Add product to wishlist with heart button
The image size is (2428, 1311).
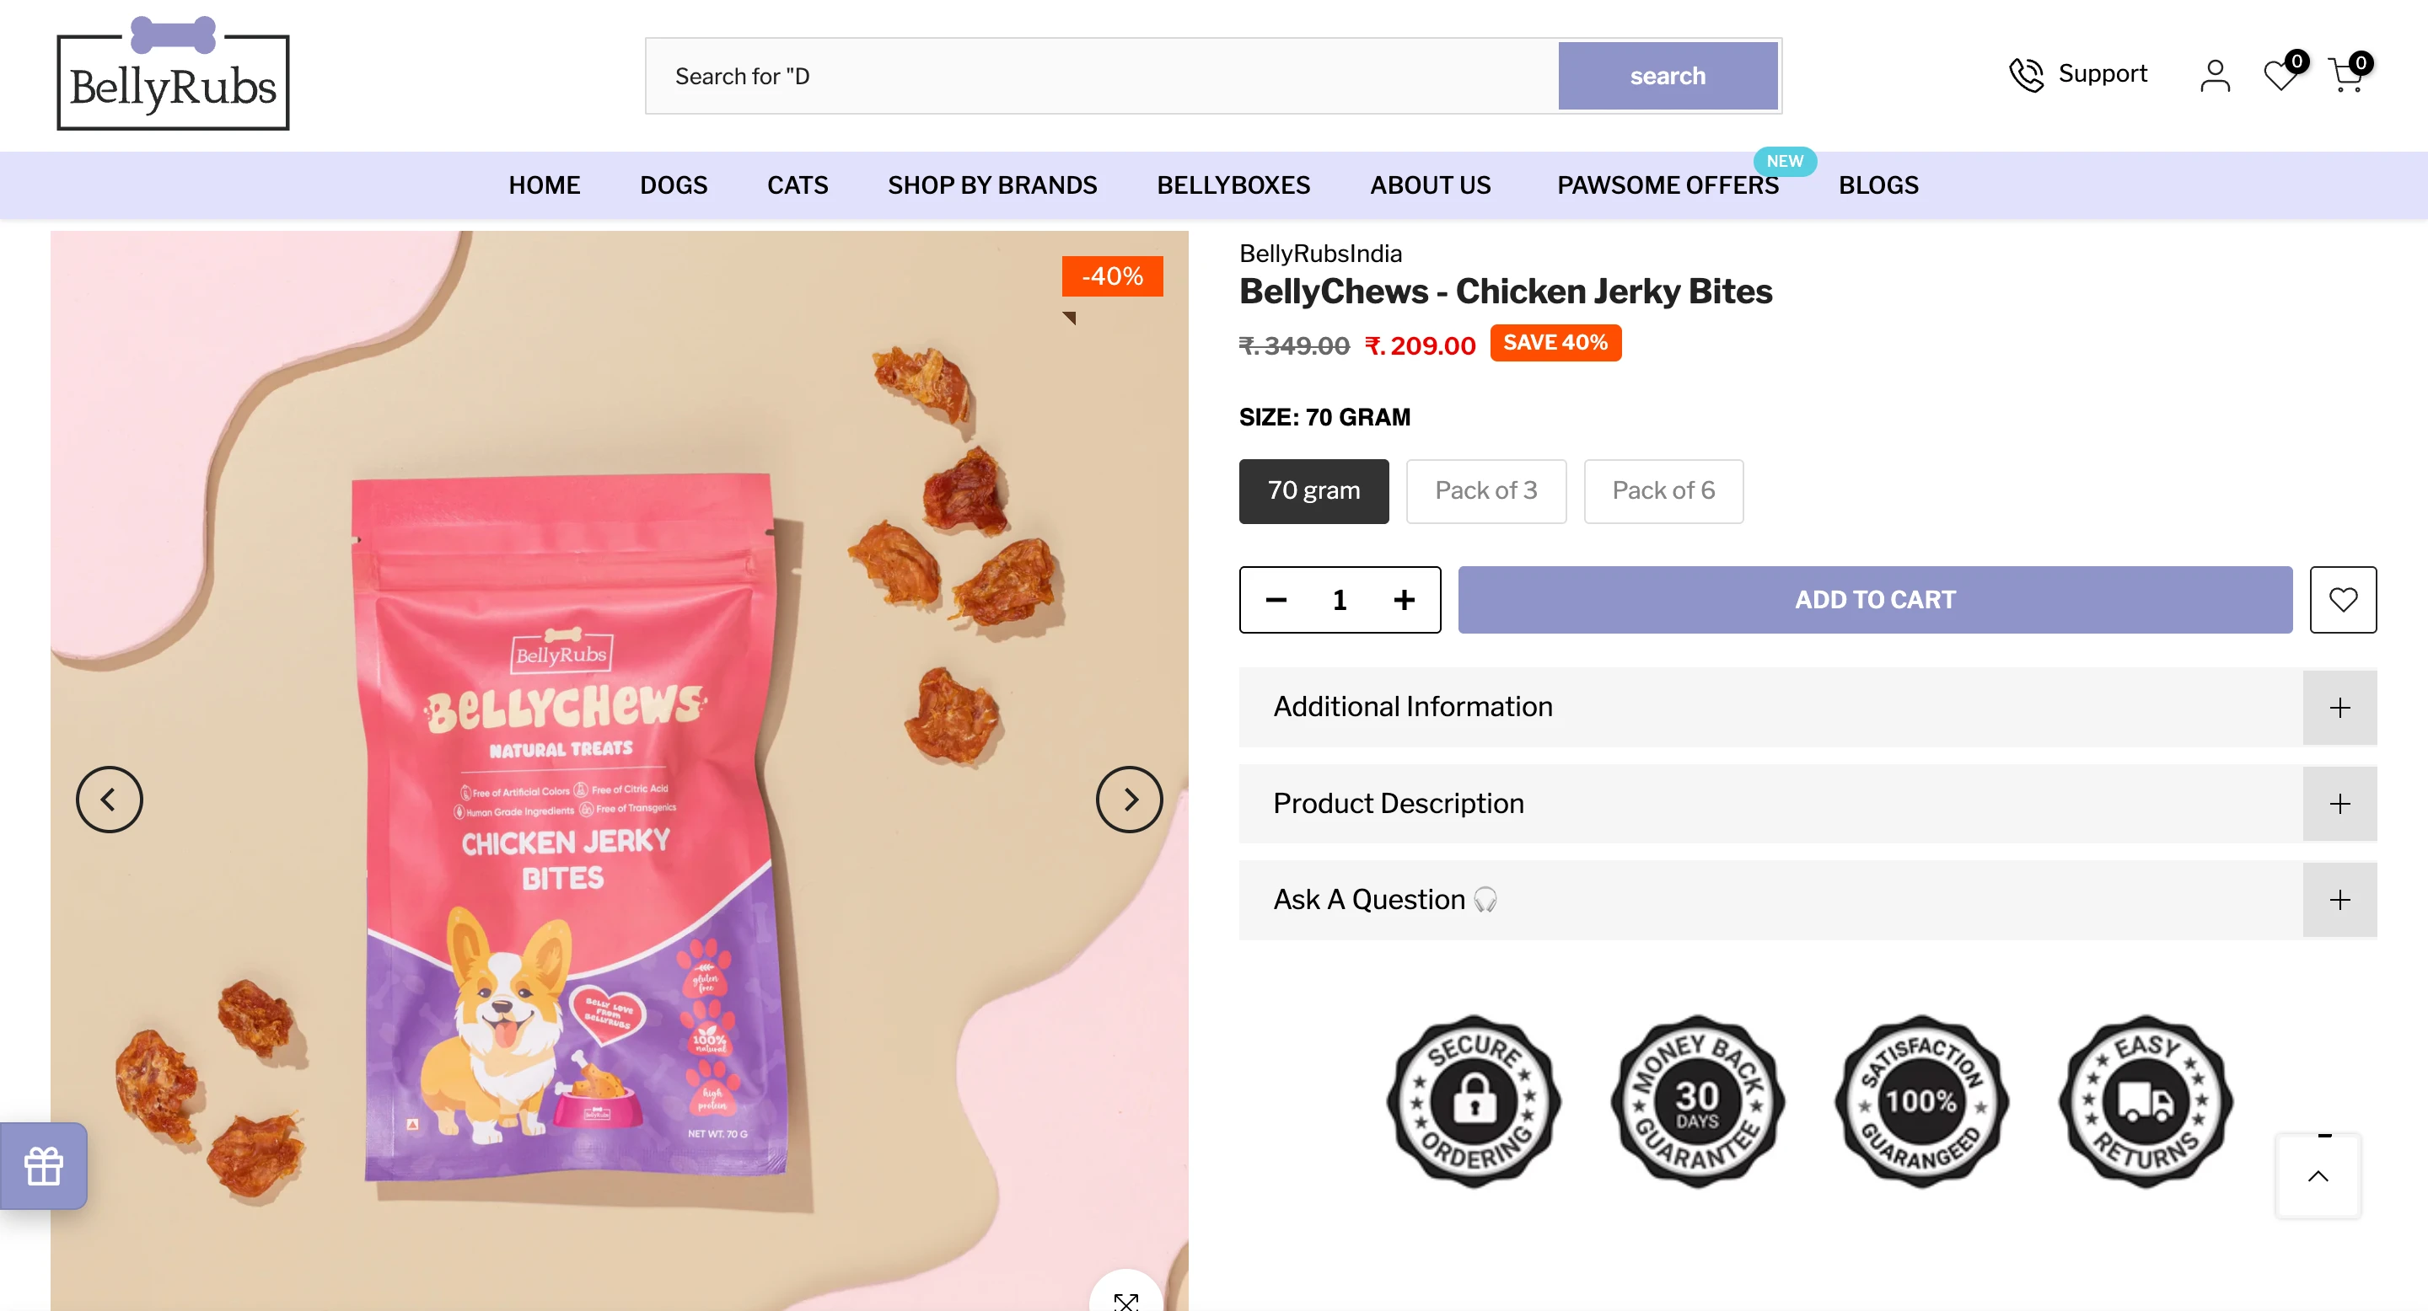pyautogui.click(x=2342, y=600)
